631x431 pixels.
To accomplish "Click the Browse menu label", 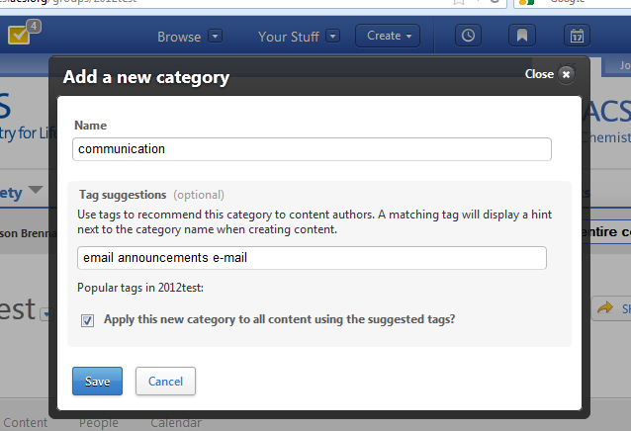I will click(x=179, y=37).
